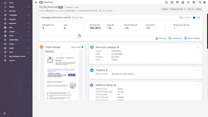Expand the Audiences sidebar submenu arrow

[x=29, y=23]
